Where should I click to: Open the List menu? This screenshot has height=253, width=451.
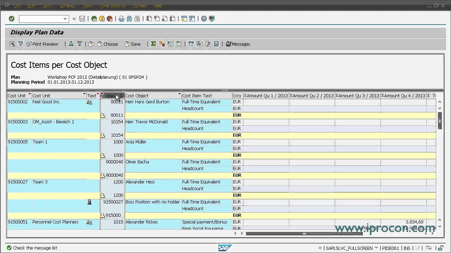(x=17, y=6)
